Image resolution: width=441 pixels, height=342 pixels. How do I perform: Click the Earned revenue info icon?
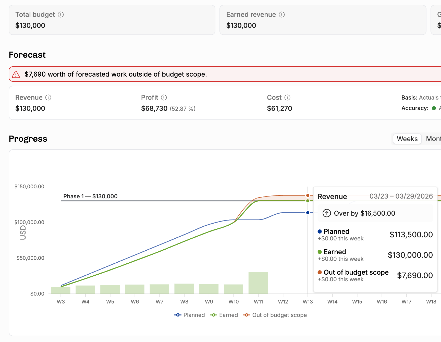282,15
